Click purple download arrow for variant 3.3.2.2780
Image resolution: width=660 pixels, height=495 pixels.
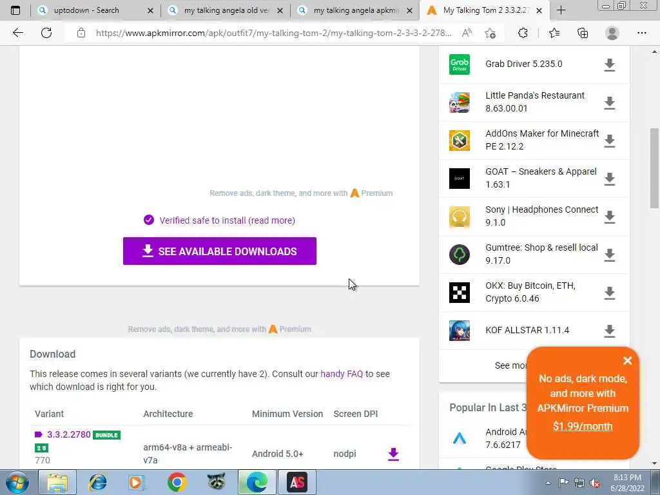coord(393,454)
